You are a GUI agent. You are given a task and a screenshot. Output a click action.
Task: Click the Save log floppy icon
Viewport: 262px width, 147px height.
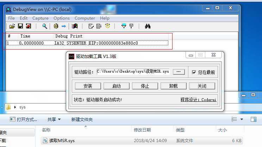[x=20, y=26]
